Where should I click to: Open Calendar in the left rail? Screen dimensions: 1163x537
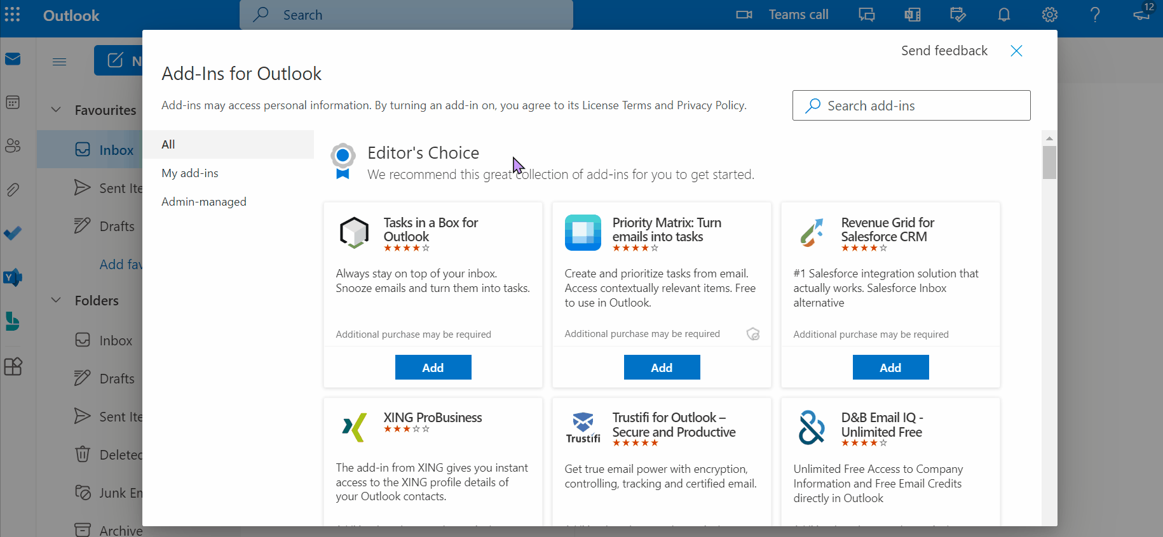[13, 102]
